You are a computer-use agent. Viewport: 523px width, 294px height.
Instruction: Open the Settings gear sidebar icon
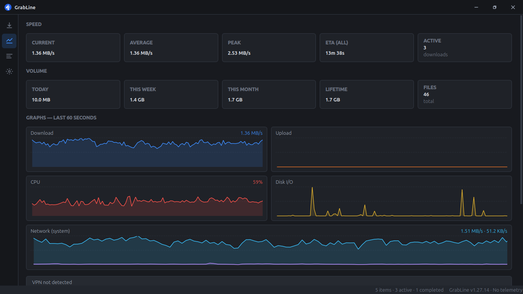pyautogui.click(x=9, y=72)
